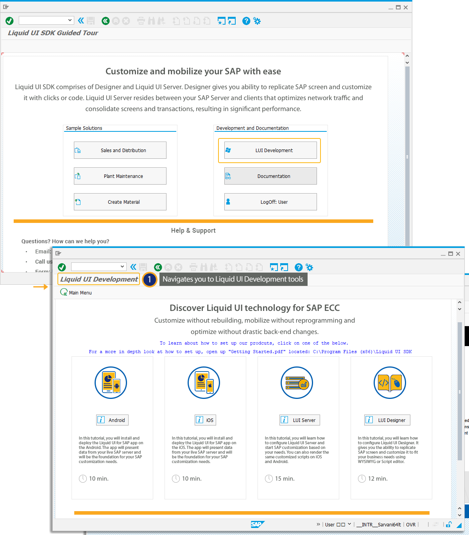Open User dropdown in status bar
Screen dimensions: 469x535
tap(349, 524)
